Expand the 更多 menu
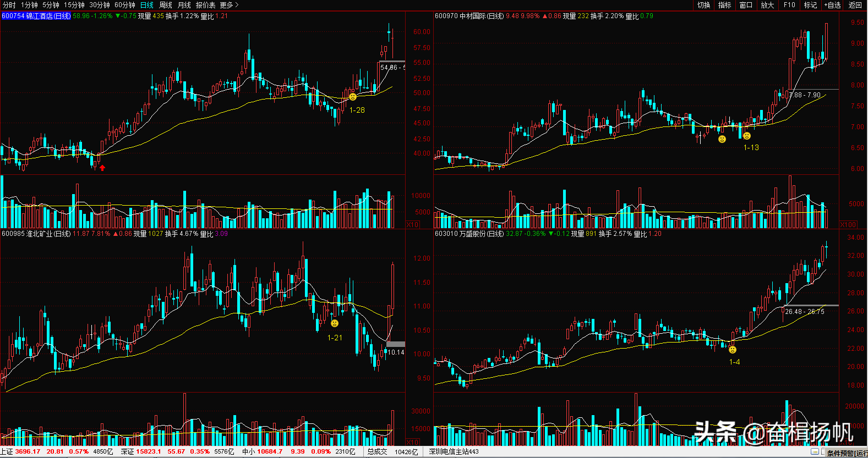868x458 pixels. (229, 5)
